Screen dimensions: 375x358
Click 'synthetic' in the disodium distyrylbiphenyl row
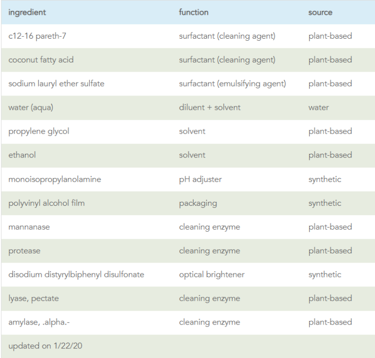click(324, 275)
